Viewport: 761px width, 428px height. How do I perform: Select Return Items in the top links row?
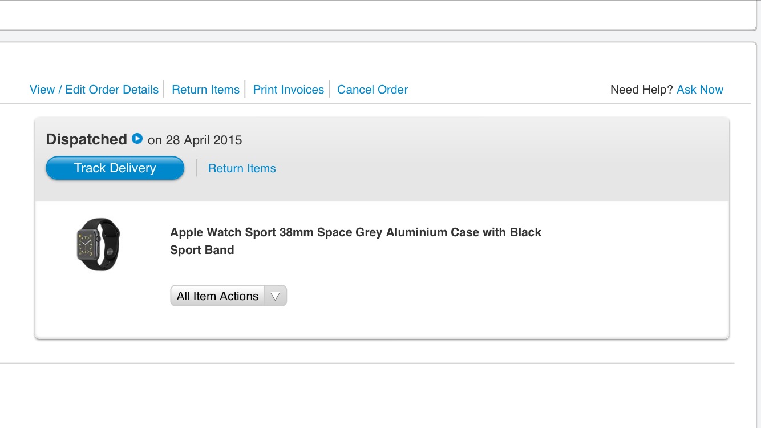click(205, 90)
